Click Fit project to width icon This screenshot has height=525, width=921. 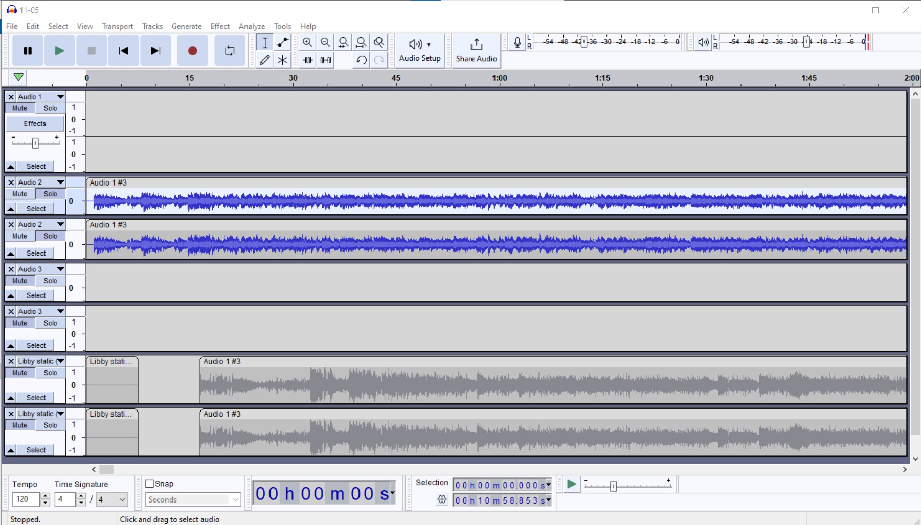click(361, 42)
